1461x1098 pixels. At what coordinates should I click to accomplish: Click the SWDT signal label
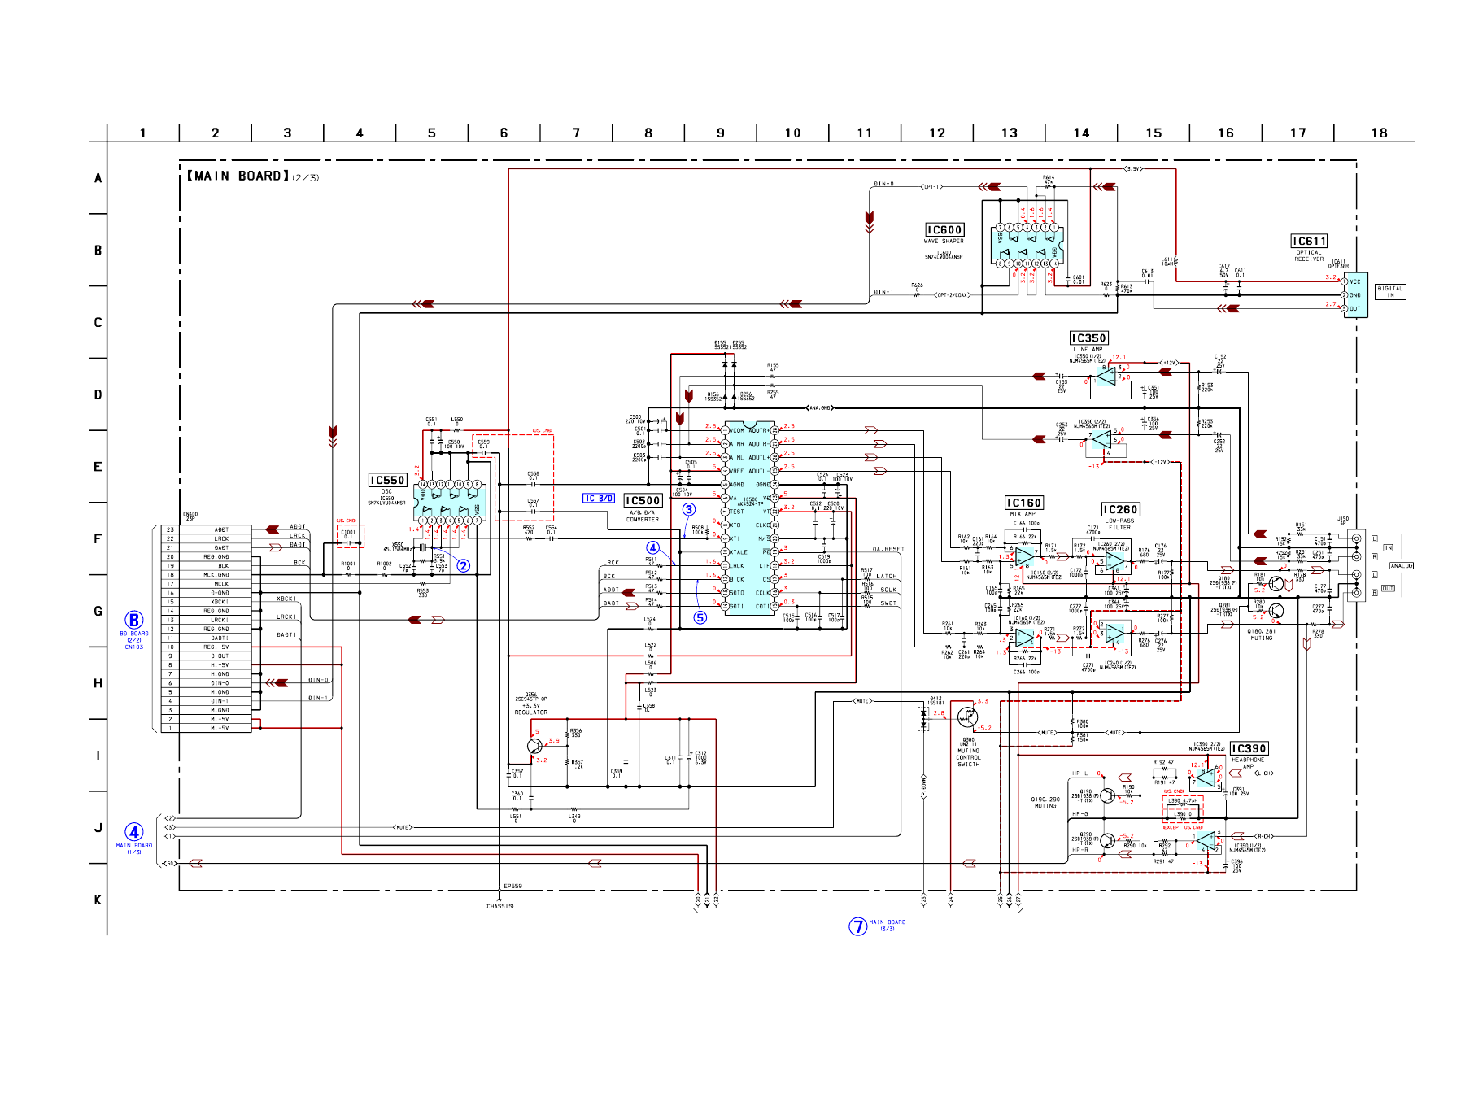(x=888, y=603)
